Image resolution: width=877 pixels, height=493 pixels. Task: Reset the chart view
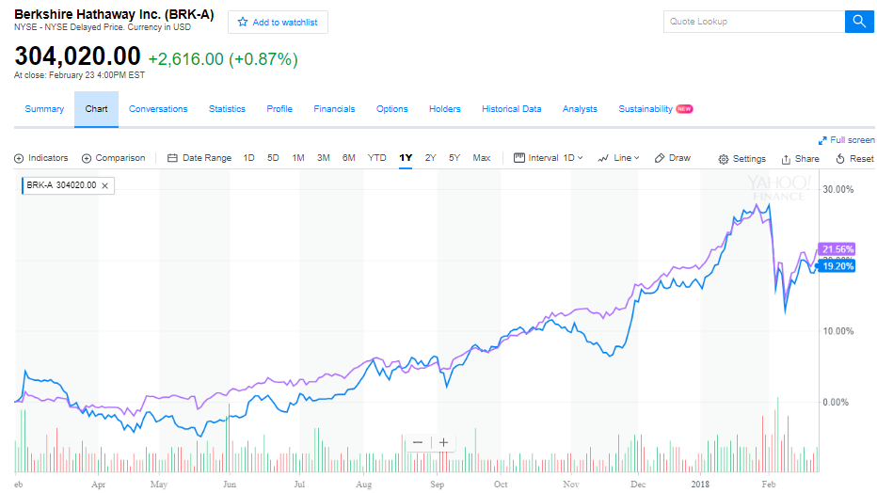[x=854, y=159]
